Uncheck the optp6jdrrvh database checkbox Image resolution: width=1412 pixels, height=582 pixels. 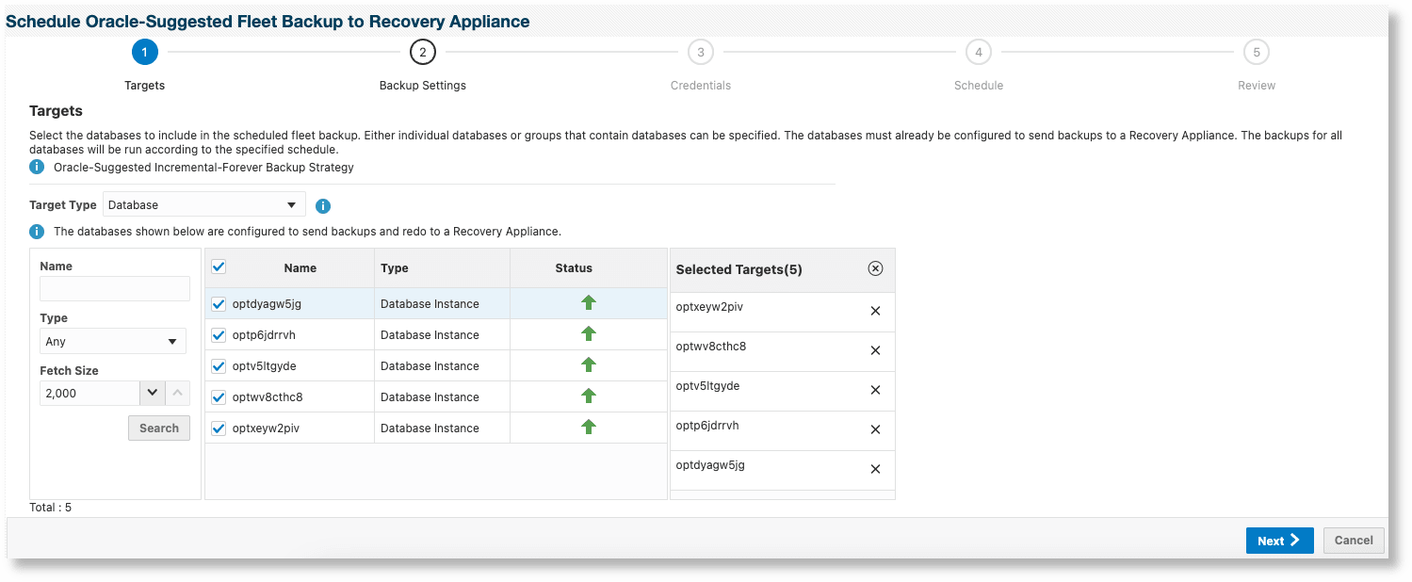219,335
